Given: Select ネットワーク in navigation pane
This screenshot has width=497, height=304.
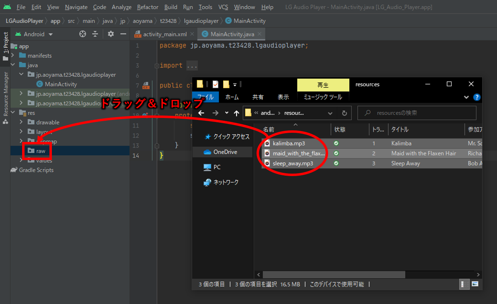Looking at the screenshot, I should pyautogui.click(x=221, y=182).
